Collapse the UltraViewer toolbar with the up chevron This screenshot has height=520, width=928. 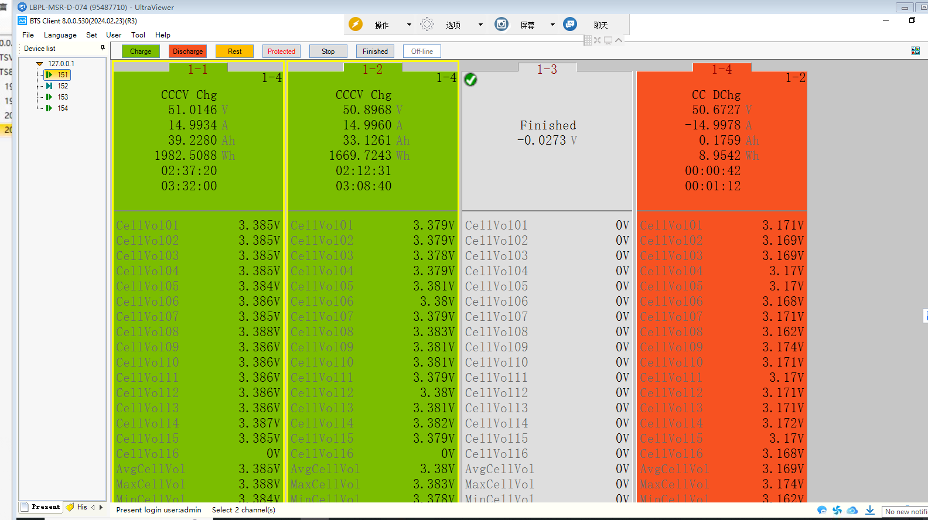[x=619, y=40]
